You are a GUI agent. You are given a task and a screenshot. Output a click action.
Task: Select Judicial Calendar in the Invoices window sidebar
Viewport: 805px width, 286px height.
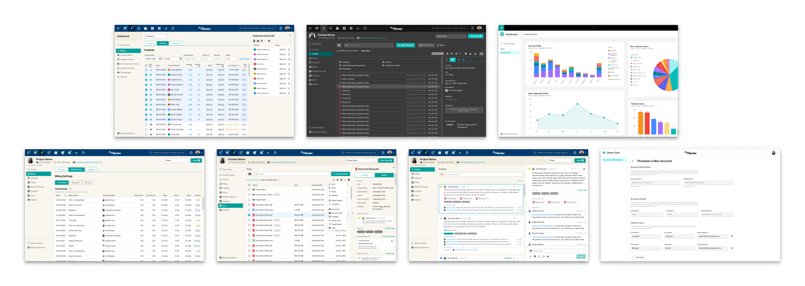coord(126,68)
